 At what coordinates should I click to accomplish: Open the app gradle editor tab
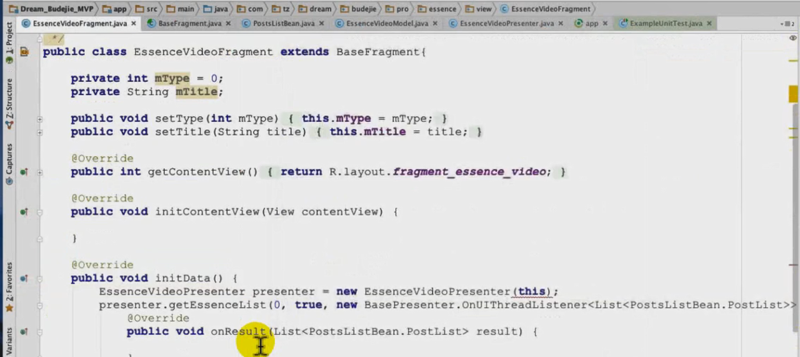591,24
